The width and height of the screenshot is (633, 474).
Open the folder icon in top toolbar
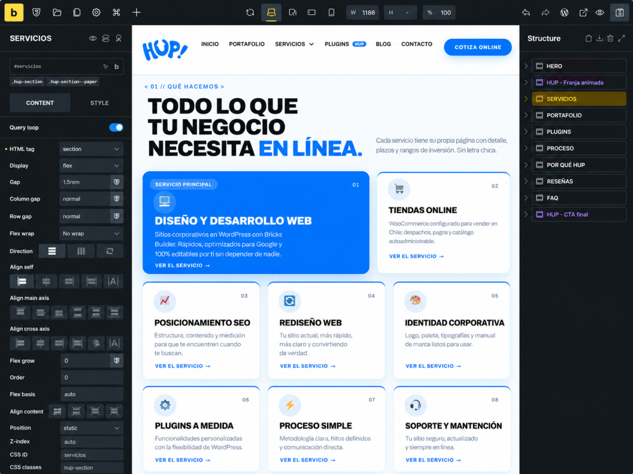[57, 12]
